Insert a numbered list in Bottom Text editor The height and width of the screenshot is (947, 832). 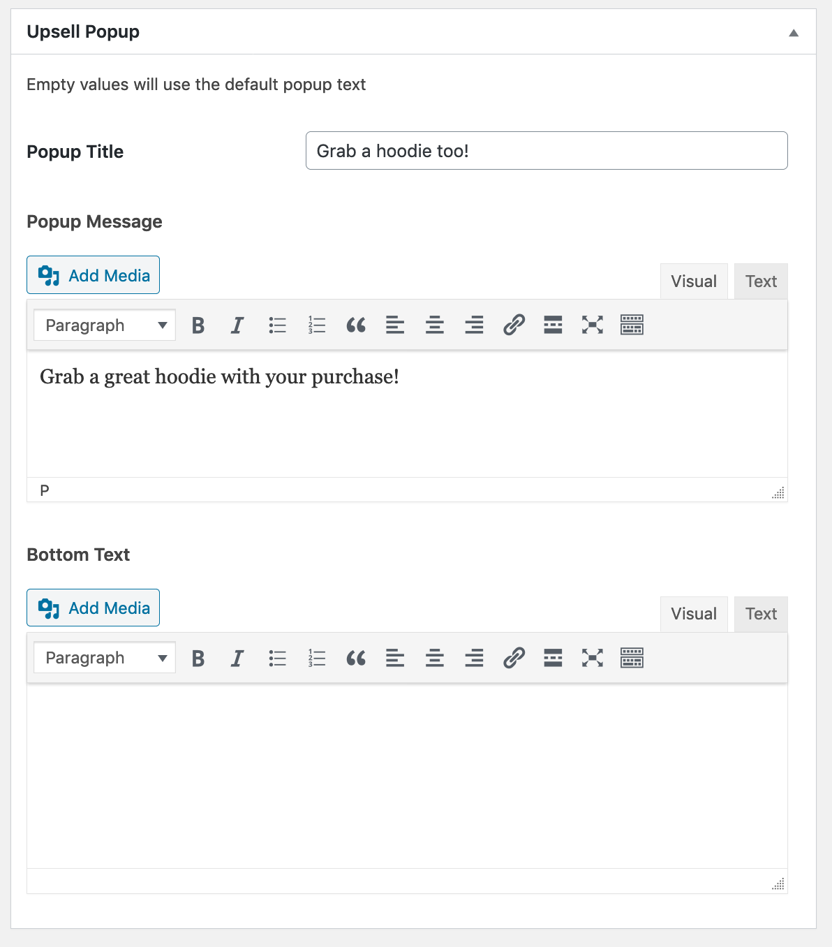316,657
